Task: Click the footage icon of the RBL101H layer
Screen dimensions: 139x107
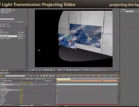Action: (1, 84)
